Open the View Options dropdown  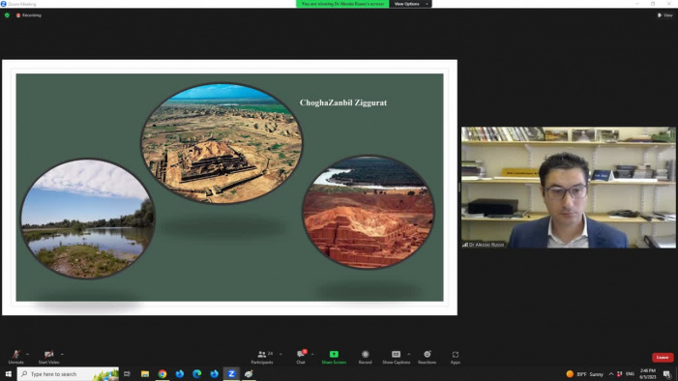(410, 4)
